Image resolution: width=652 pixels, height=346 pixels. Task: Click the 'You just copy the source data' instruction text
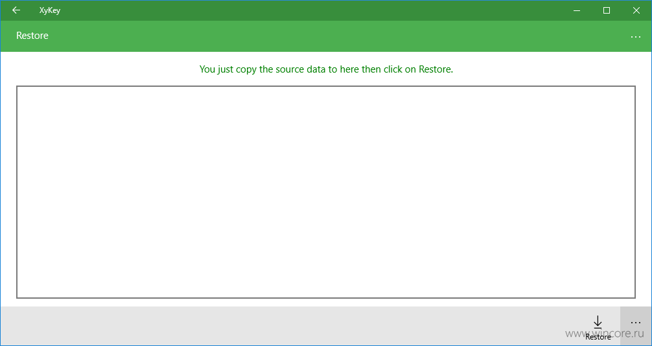(326, 69)
